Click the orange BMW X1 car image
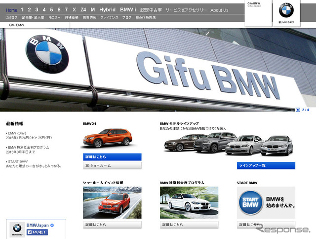316x239 pixels. [108, 138]
